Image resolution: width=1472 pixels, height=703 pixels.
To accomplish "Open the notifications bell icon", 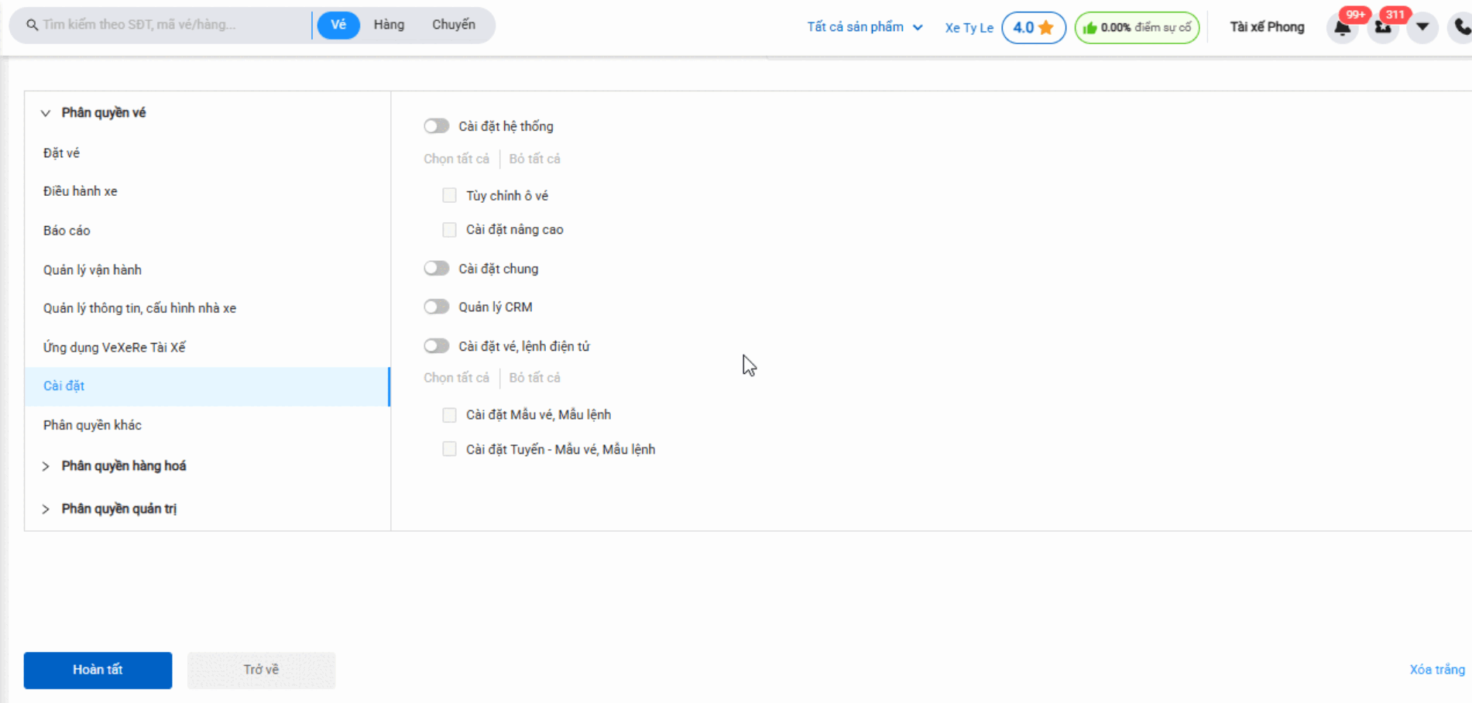I will 1342,29.
